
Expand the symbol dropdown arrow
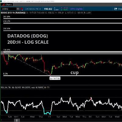click(18, 9)
